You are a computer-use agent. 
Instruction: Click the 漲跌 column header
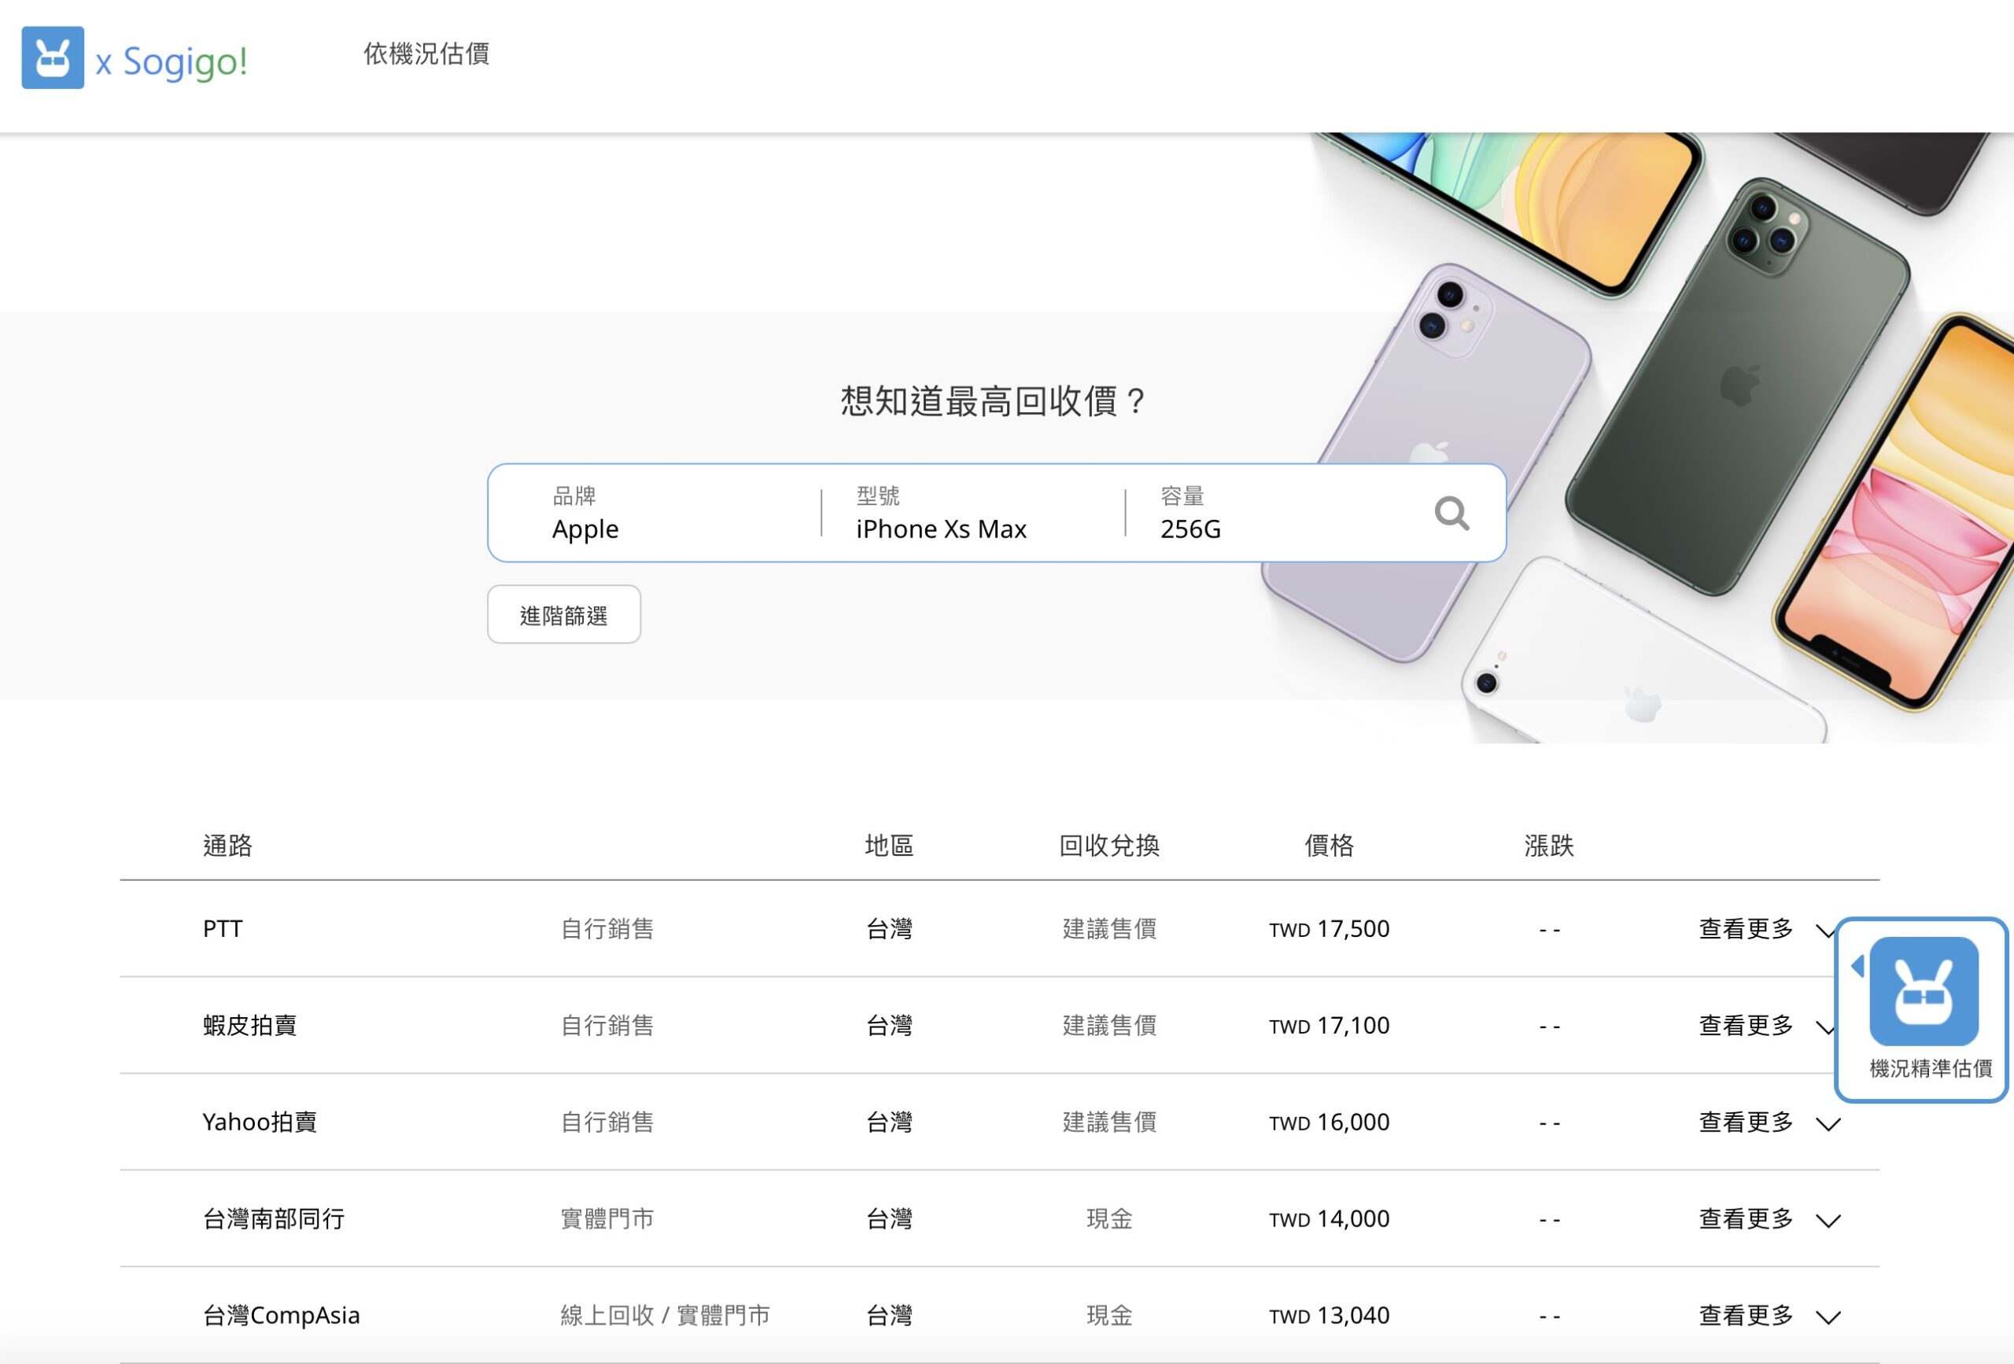tap(1550, 845)
